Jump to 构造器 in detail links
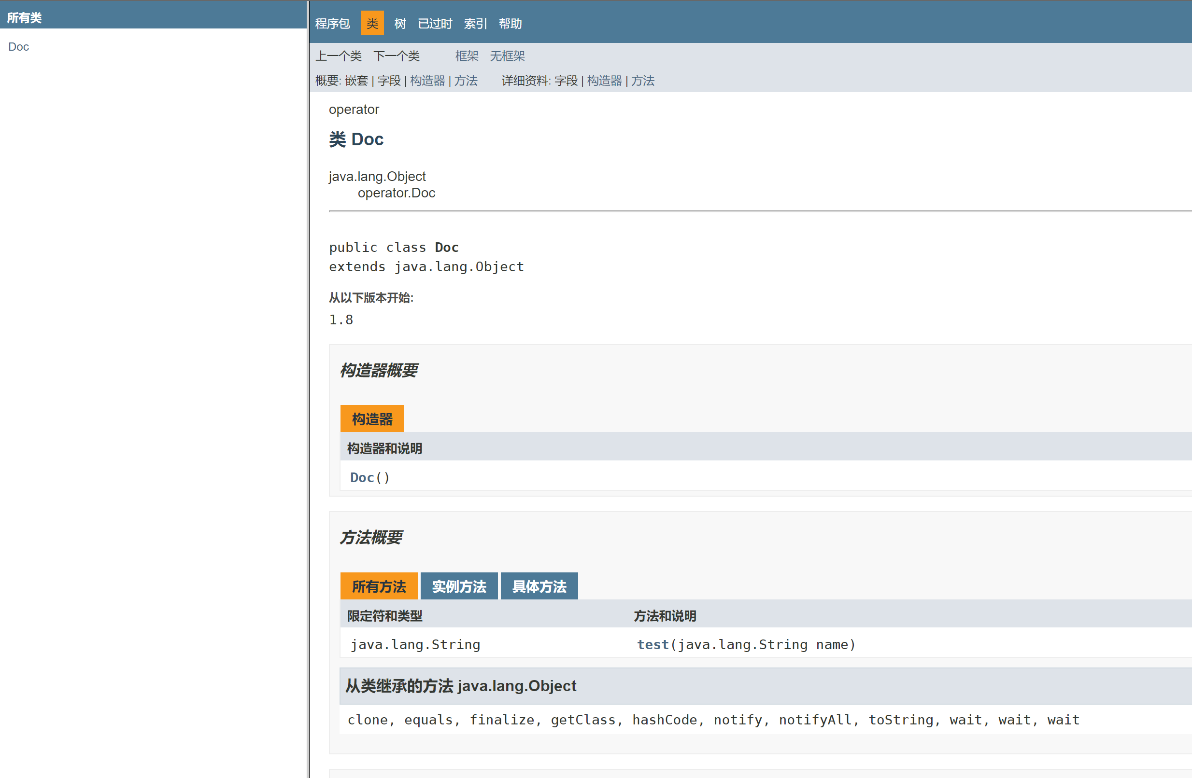This screenshot has width=1192, height=778. coord(604,81)
